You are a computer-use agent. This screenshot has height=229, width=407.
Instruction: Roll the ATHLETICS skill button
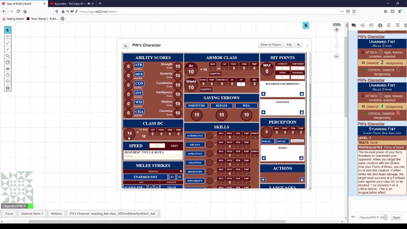tap(195, 154)
